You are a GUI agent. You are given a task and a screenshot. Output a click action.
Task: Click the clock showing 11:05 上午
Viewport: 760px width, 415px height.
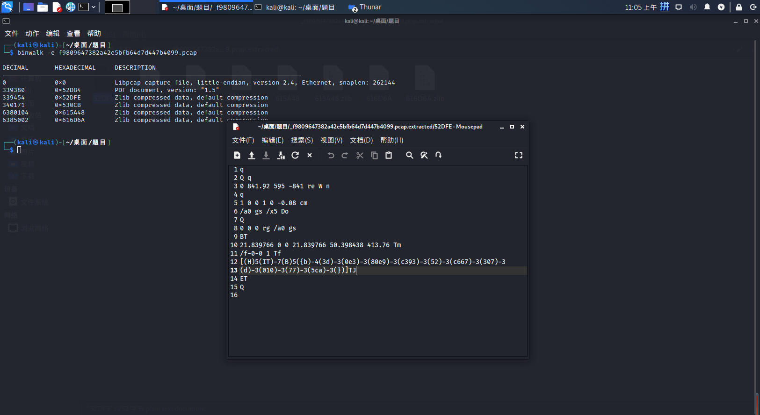click(x=641, y=7)
